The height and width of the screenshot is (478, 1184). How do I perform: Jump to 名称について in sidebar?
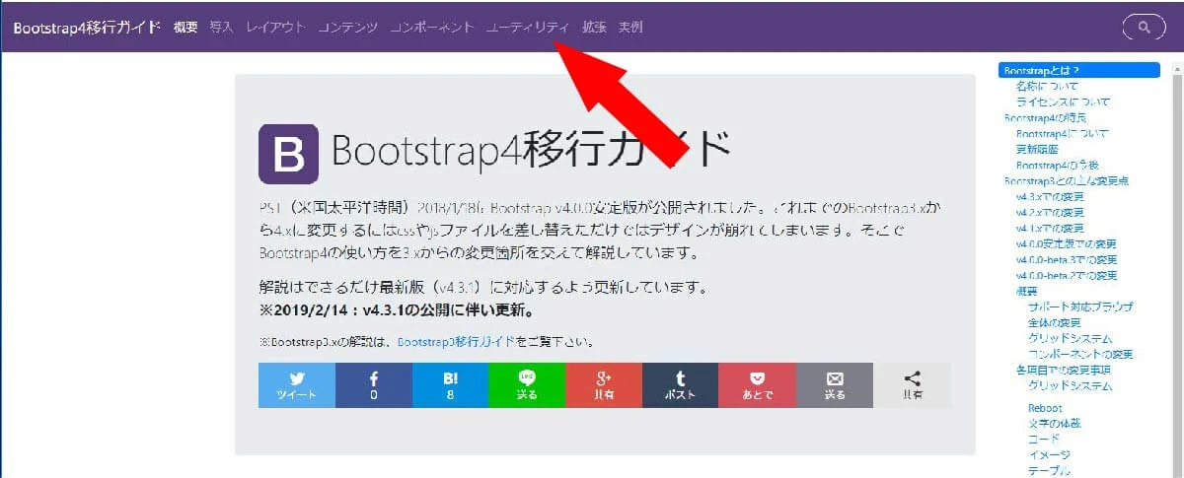(1047, 86)
